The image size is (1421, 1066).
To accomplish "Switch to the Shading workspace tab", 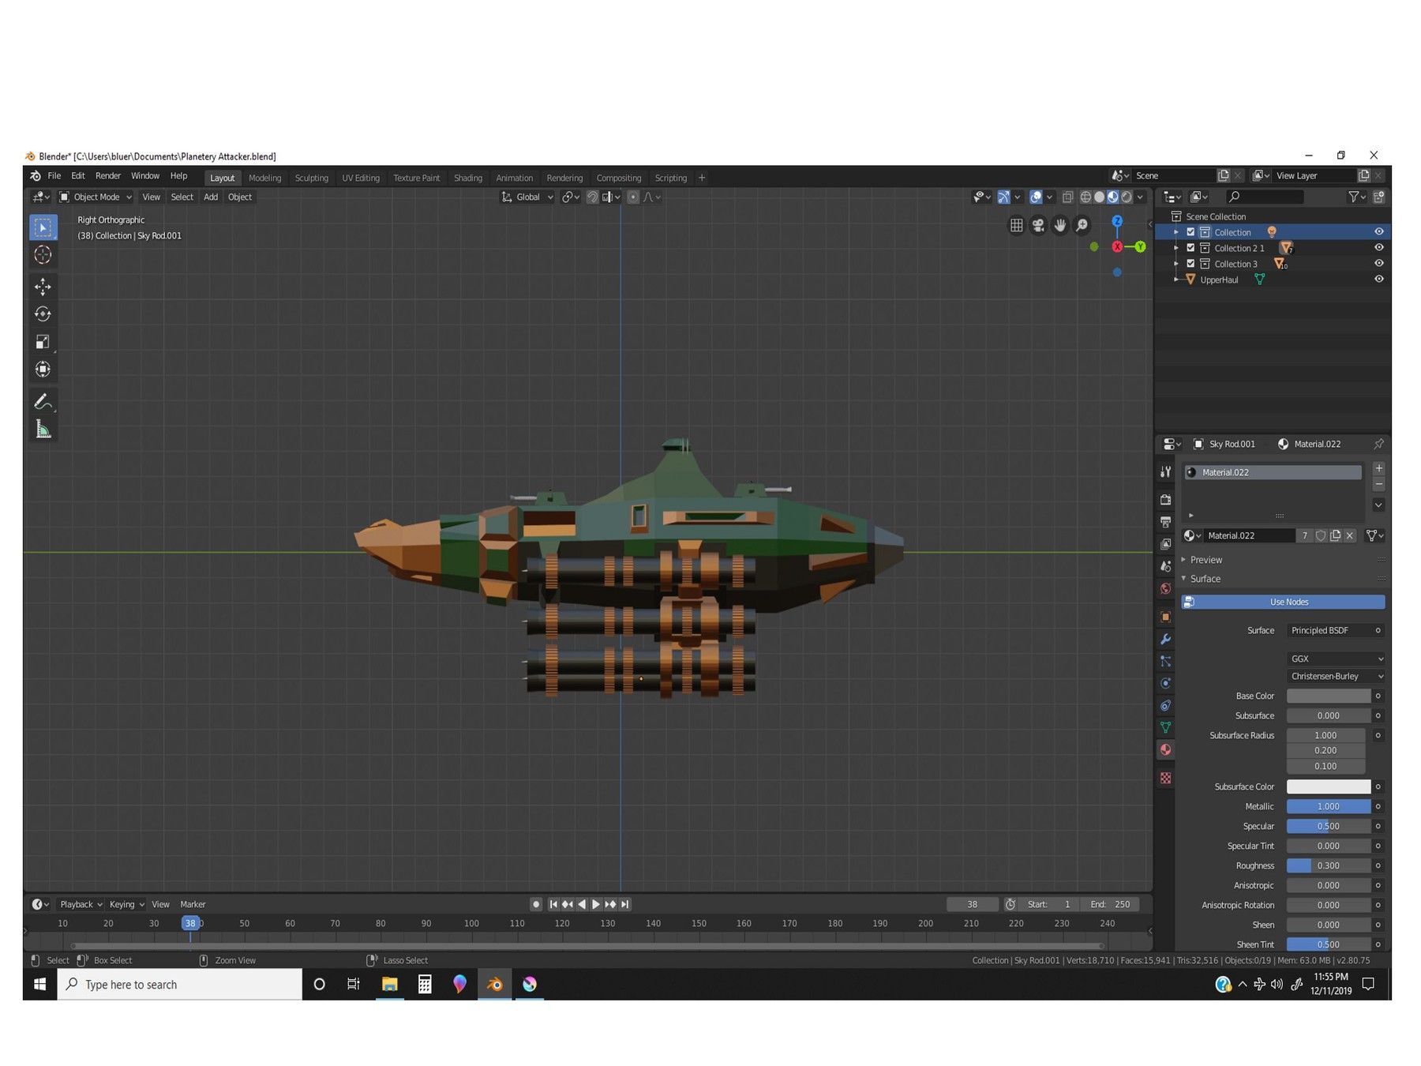I will pos(468,178).
